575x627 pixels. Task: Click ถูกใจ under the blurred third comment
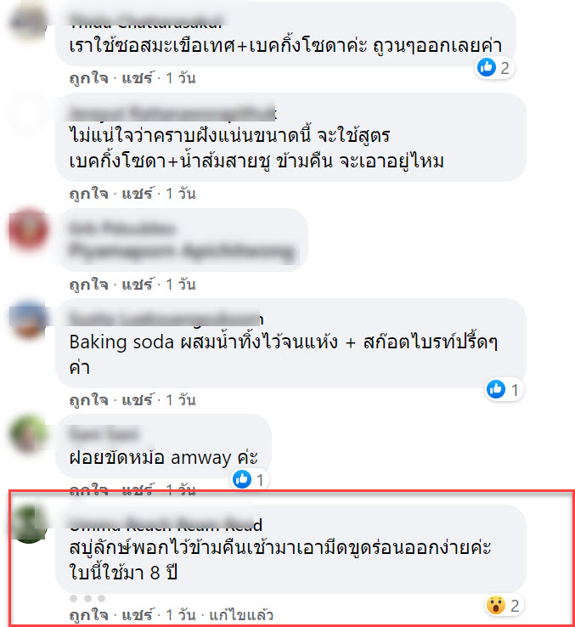[89, 285]
